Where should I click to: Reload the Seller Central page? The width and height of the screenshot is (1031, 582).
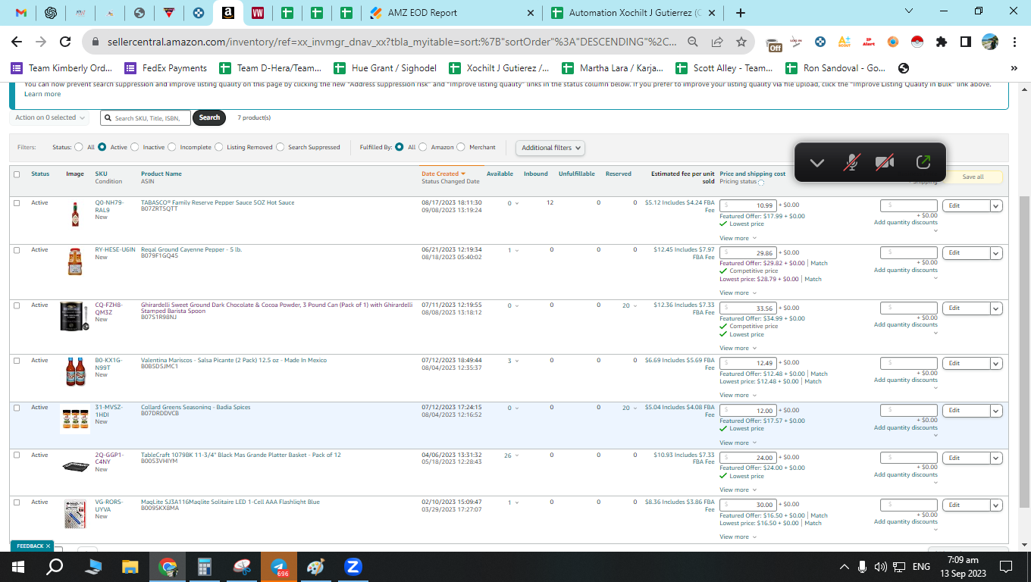pos(65,42)
